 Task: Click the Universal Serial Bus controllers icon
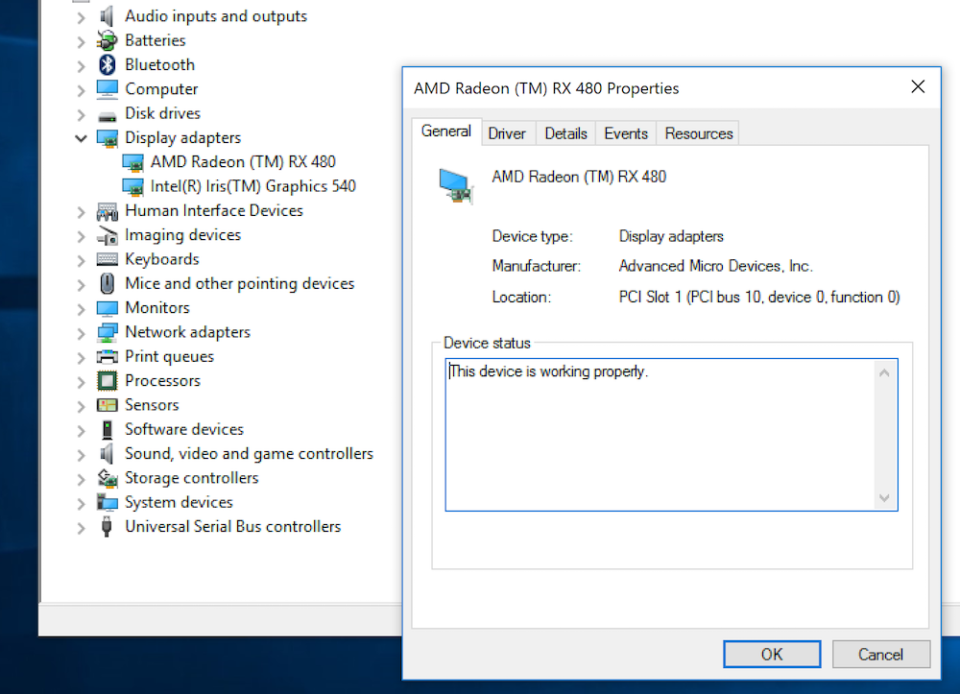[107, 526]
